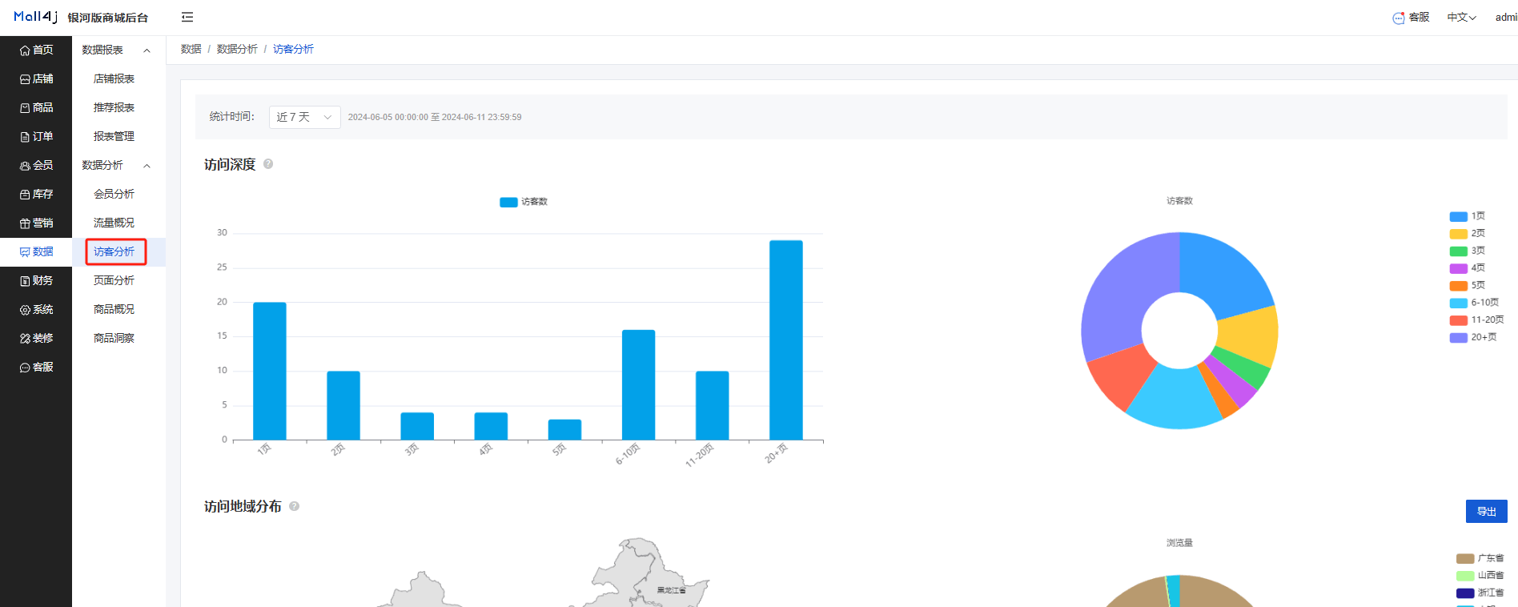This screenshot has width=1518, height=607.
Task: Toggle the 11-20页 legend entry
Action: tap(1476, 320)
